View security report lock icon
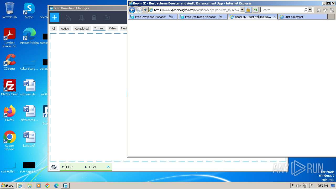336x189 pixels. pyautogui.click(x=248, y=10)
